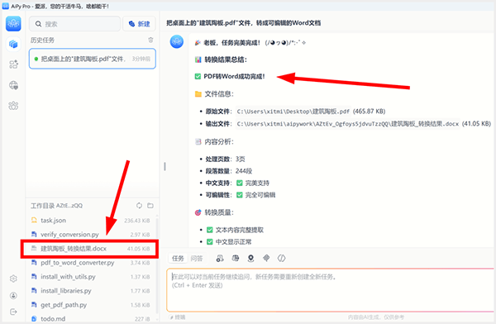
Task: Click the code brackets toolbar icon
Action: tap(282, 258)
